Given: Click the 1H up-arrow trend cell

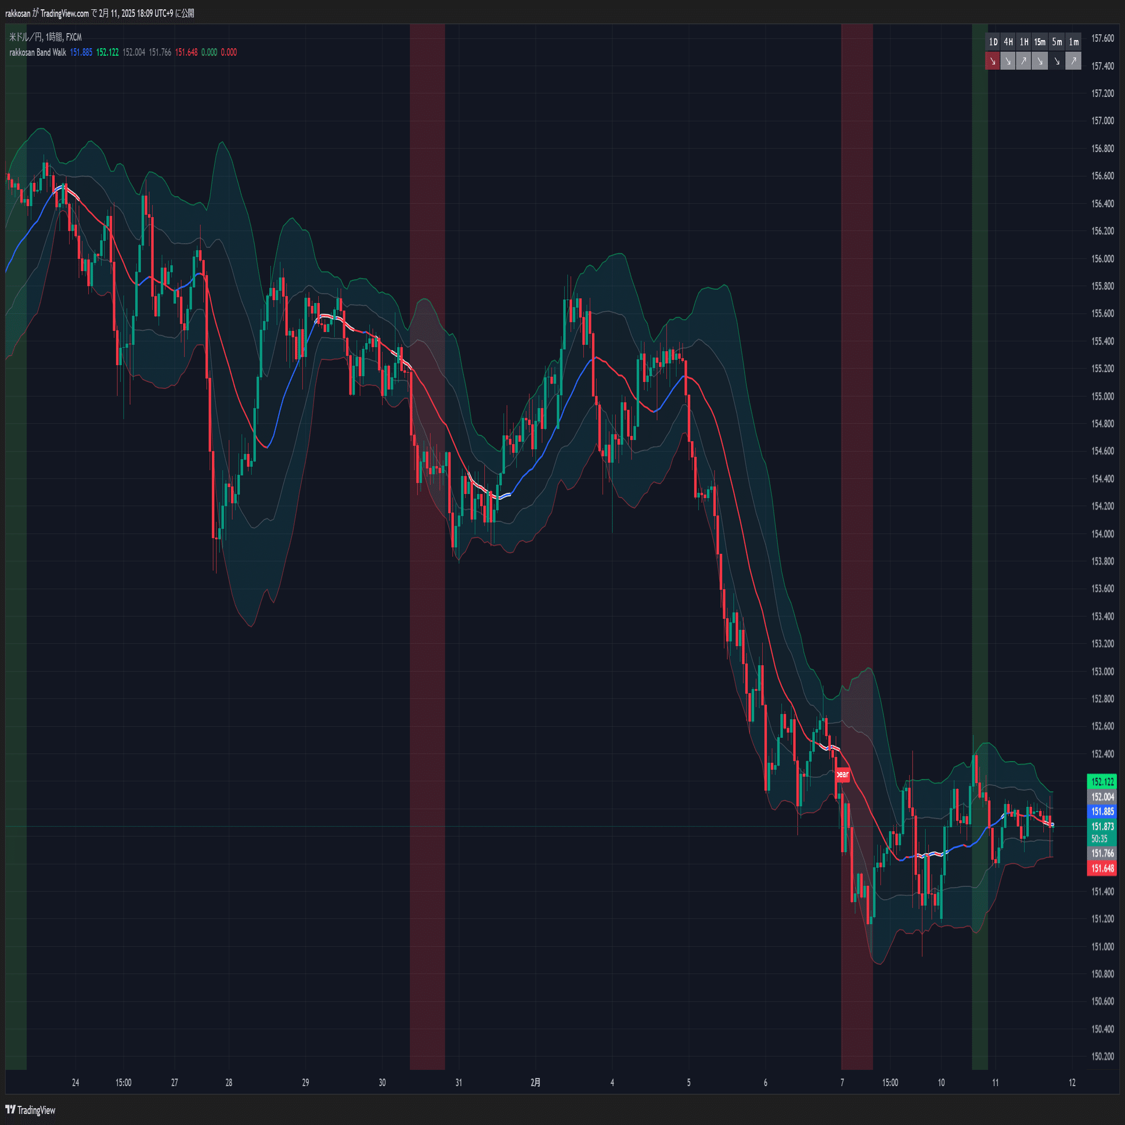Looking at the screenshot, I should point(1023,60).
